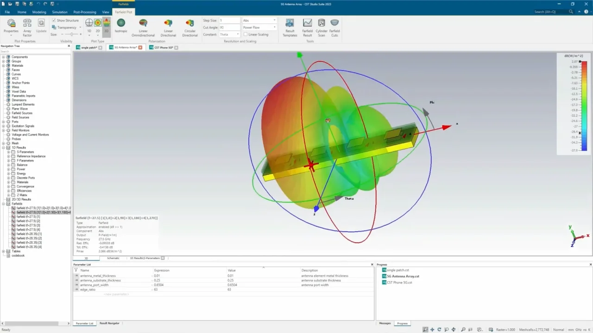
Task: Uncheck the Show Structure checkbox
Action: 54,20
